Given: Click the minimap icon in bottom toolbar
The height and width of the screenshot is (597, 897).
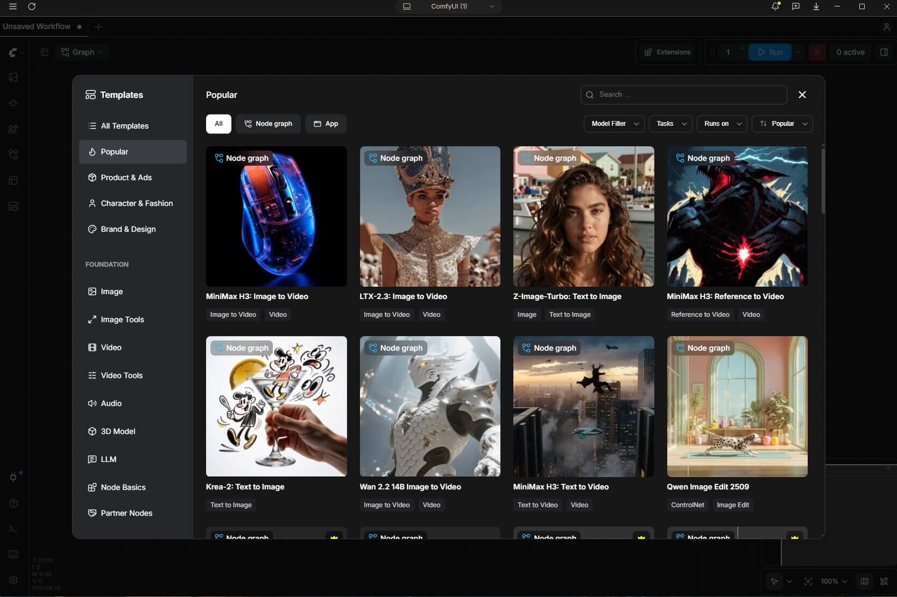Looking at the screenshot, I should (865, 581).
